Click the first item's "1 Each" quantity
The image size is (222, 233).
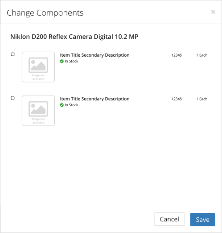click(x=201, y=55)
